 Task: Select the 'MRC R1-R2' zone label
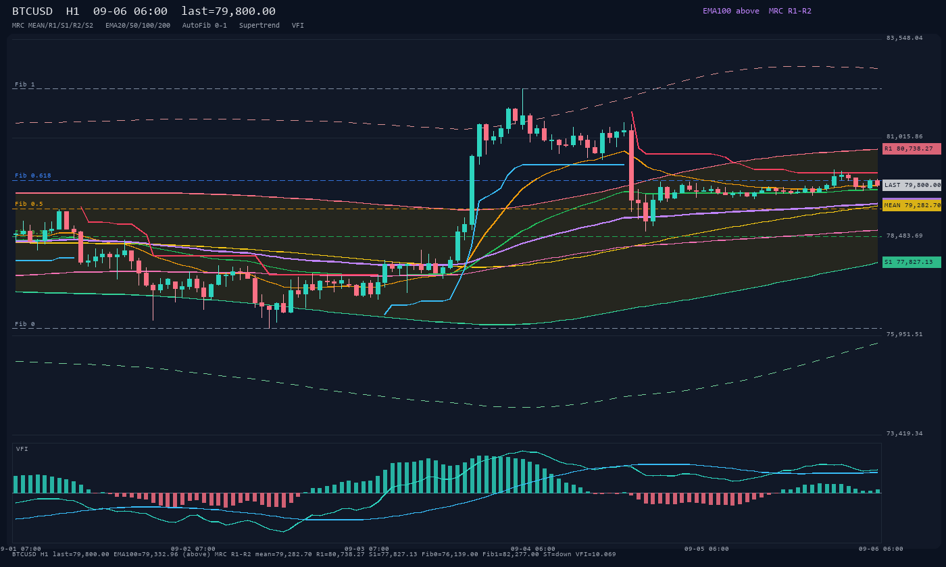790,11
